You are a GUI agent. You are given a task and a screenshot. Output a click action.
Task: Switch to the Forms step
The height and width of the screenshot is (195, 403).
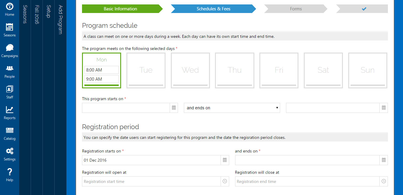tap(296, 9)
